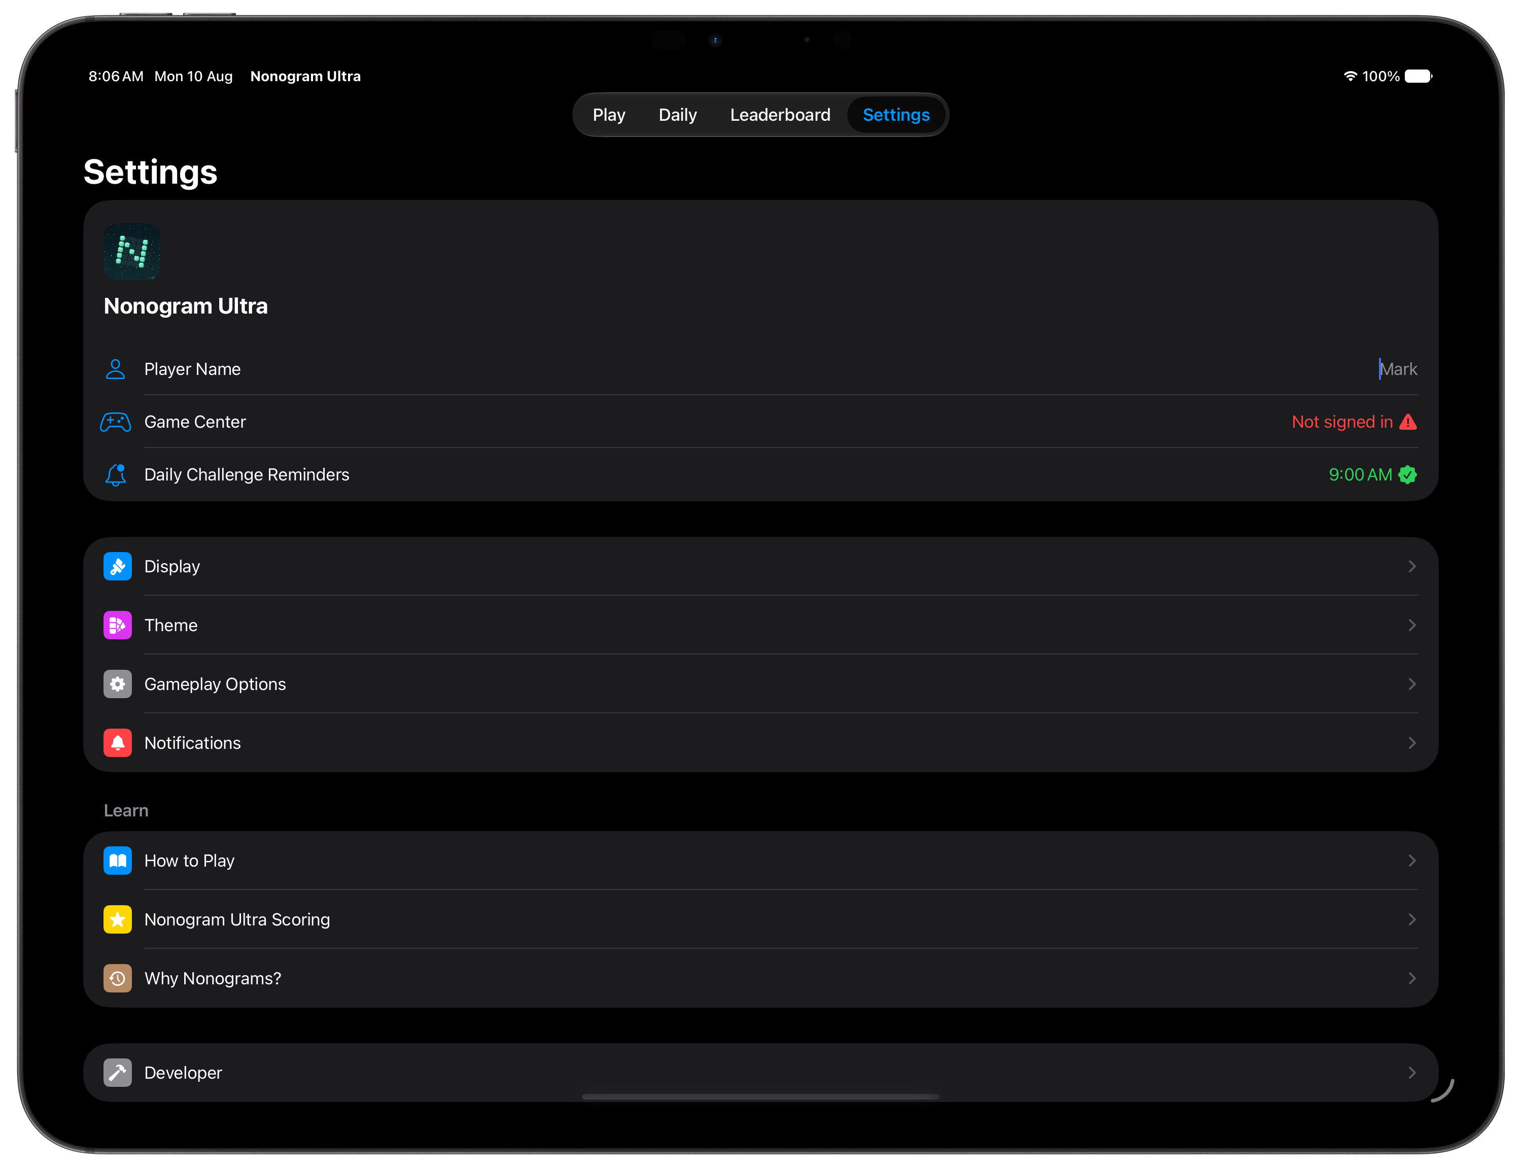1522x1167 pixels.
Task: Tap the Settings page heading
Action: 150,173
